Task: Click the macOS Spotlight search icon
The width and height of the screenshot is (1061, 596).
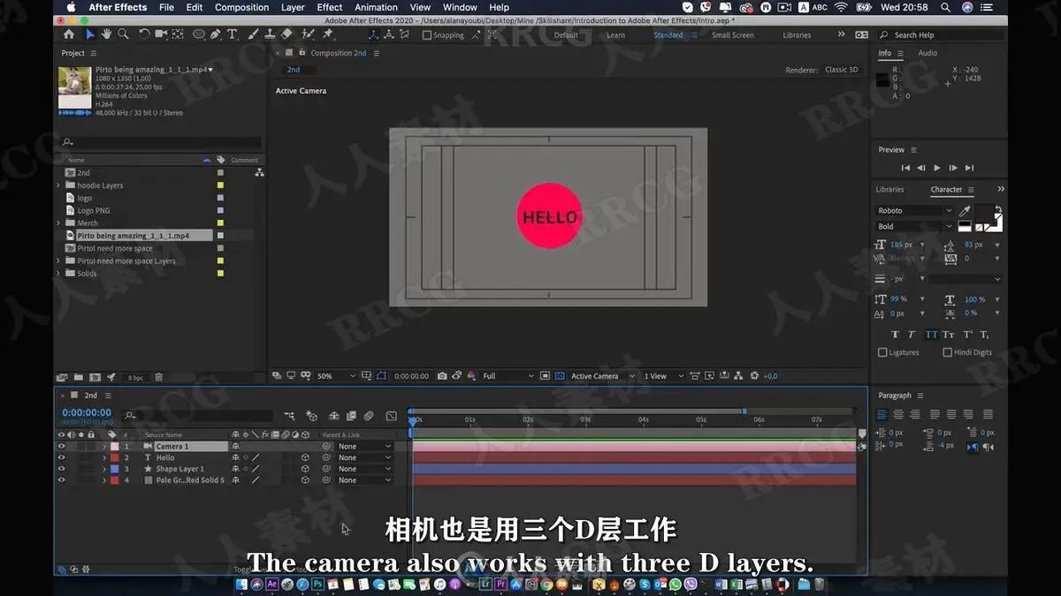Action: pos(945,7)
